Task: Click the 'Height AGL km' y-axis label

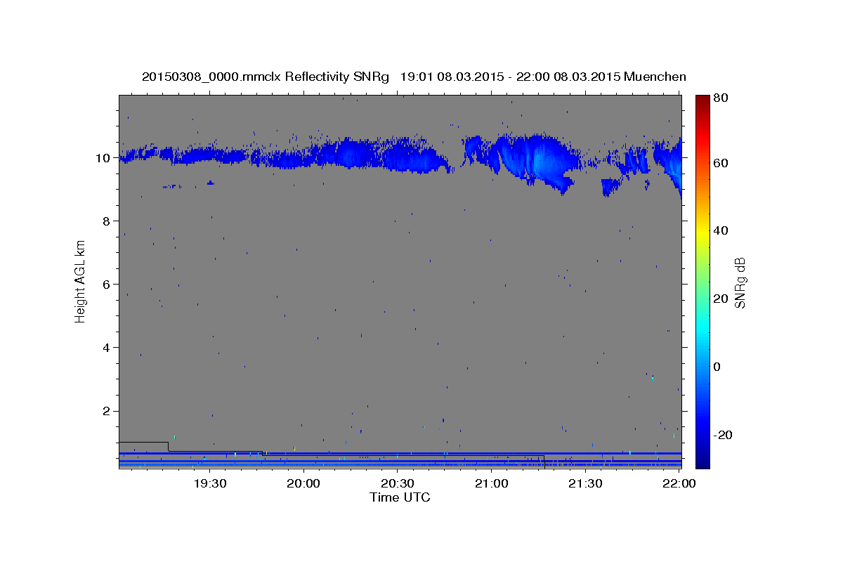Action: tap(81, 281)
